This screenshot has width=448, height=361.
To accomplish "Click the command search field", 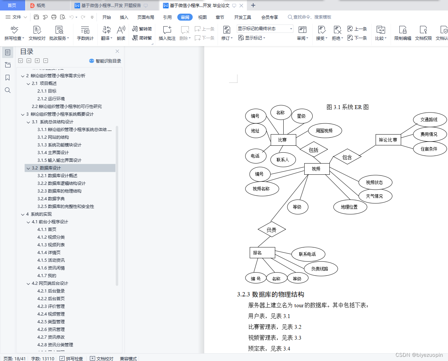I will click(x=310, y=17).
